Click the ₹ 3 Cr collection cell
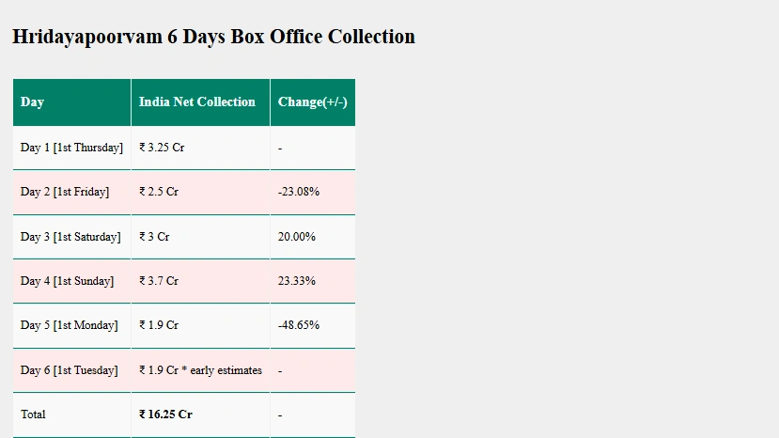Screen dimensions: 779x438 154,237
